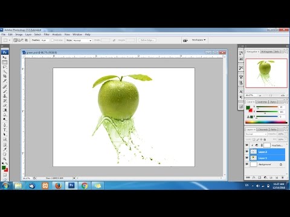
Task: Open the Style dropdown in options bar
Action: click(x=82, y=40)
